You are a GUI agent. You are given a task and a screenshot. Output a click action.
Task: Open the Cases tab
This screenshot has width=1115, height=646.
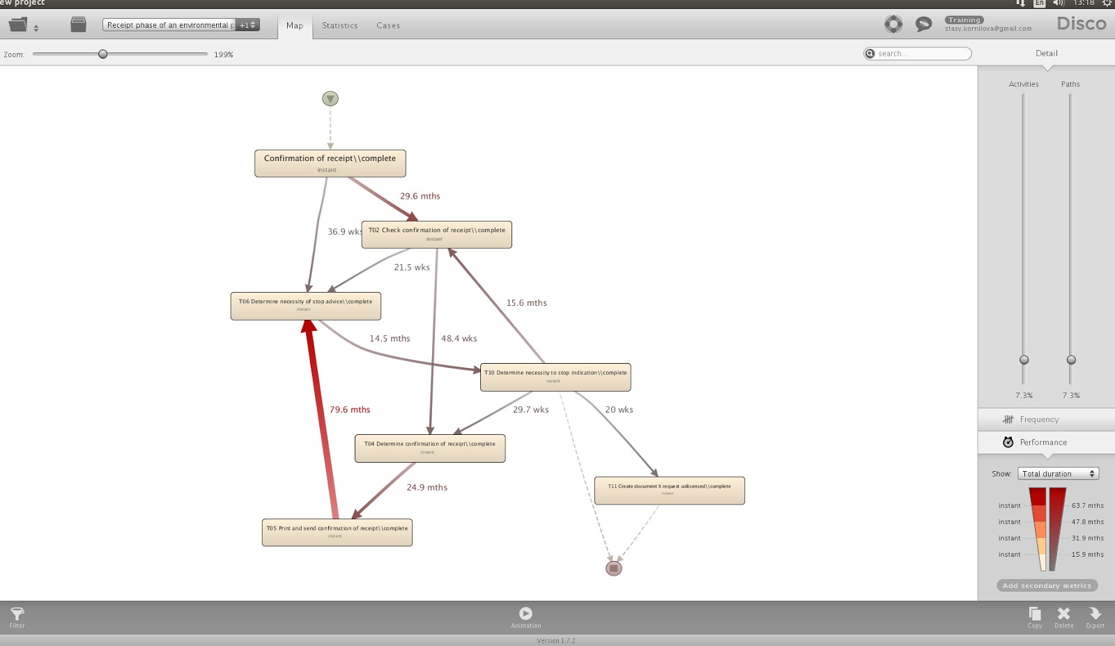point(387,25)
